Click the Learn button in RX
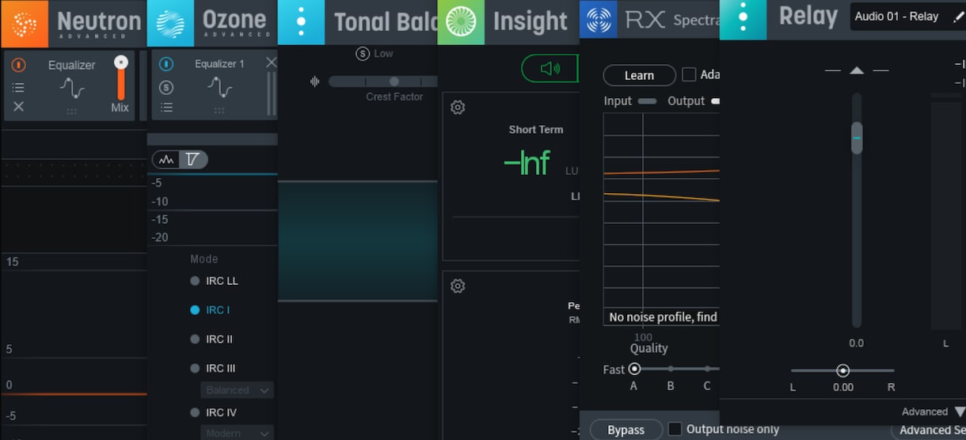 (x=639, y=75)
